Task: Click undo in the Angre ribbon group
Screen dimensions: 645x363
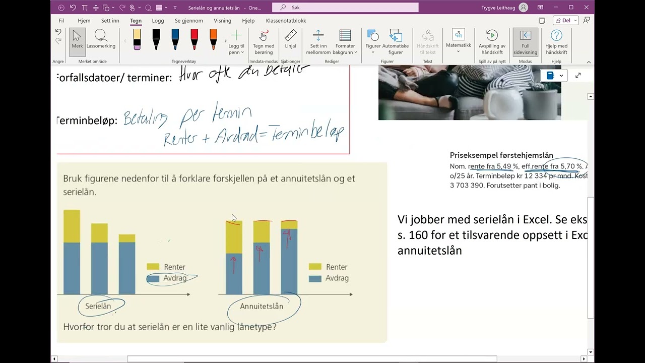Action: [x=58, y=32]
